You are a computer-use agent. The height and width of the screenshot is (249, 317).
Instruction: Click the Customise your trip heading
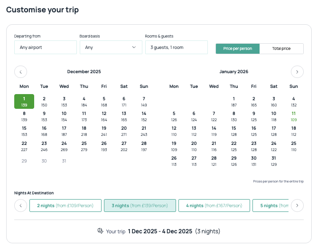pos(42,10)
